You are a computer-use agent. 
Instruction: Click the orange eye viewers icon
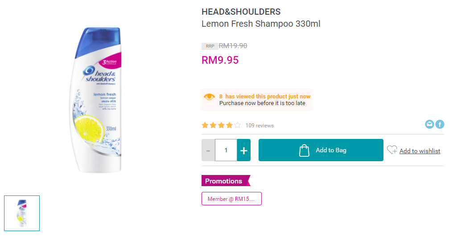pos(209,97)
